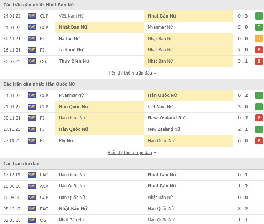Click the Các trận đối đầu section header

(21, 164)
